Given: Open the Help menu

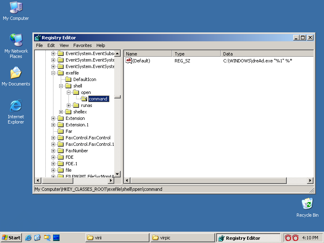Looking at the screenshot, I should [100, 45].
